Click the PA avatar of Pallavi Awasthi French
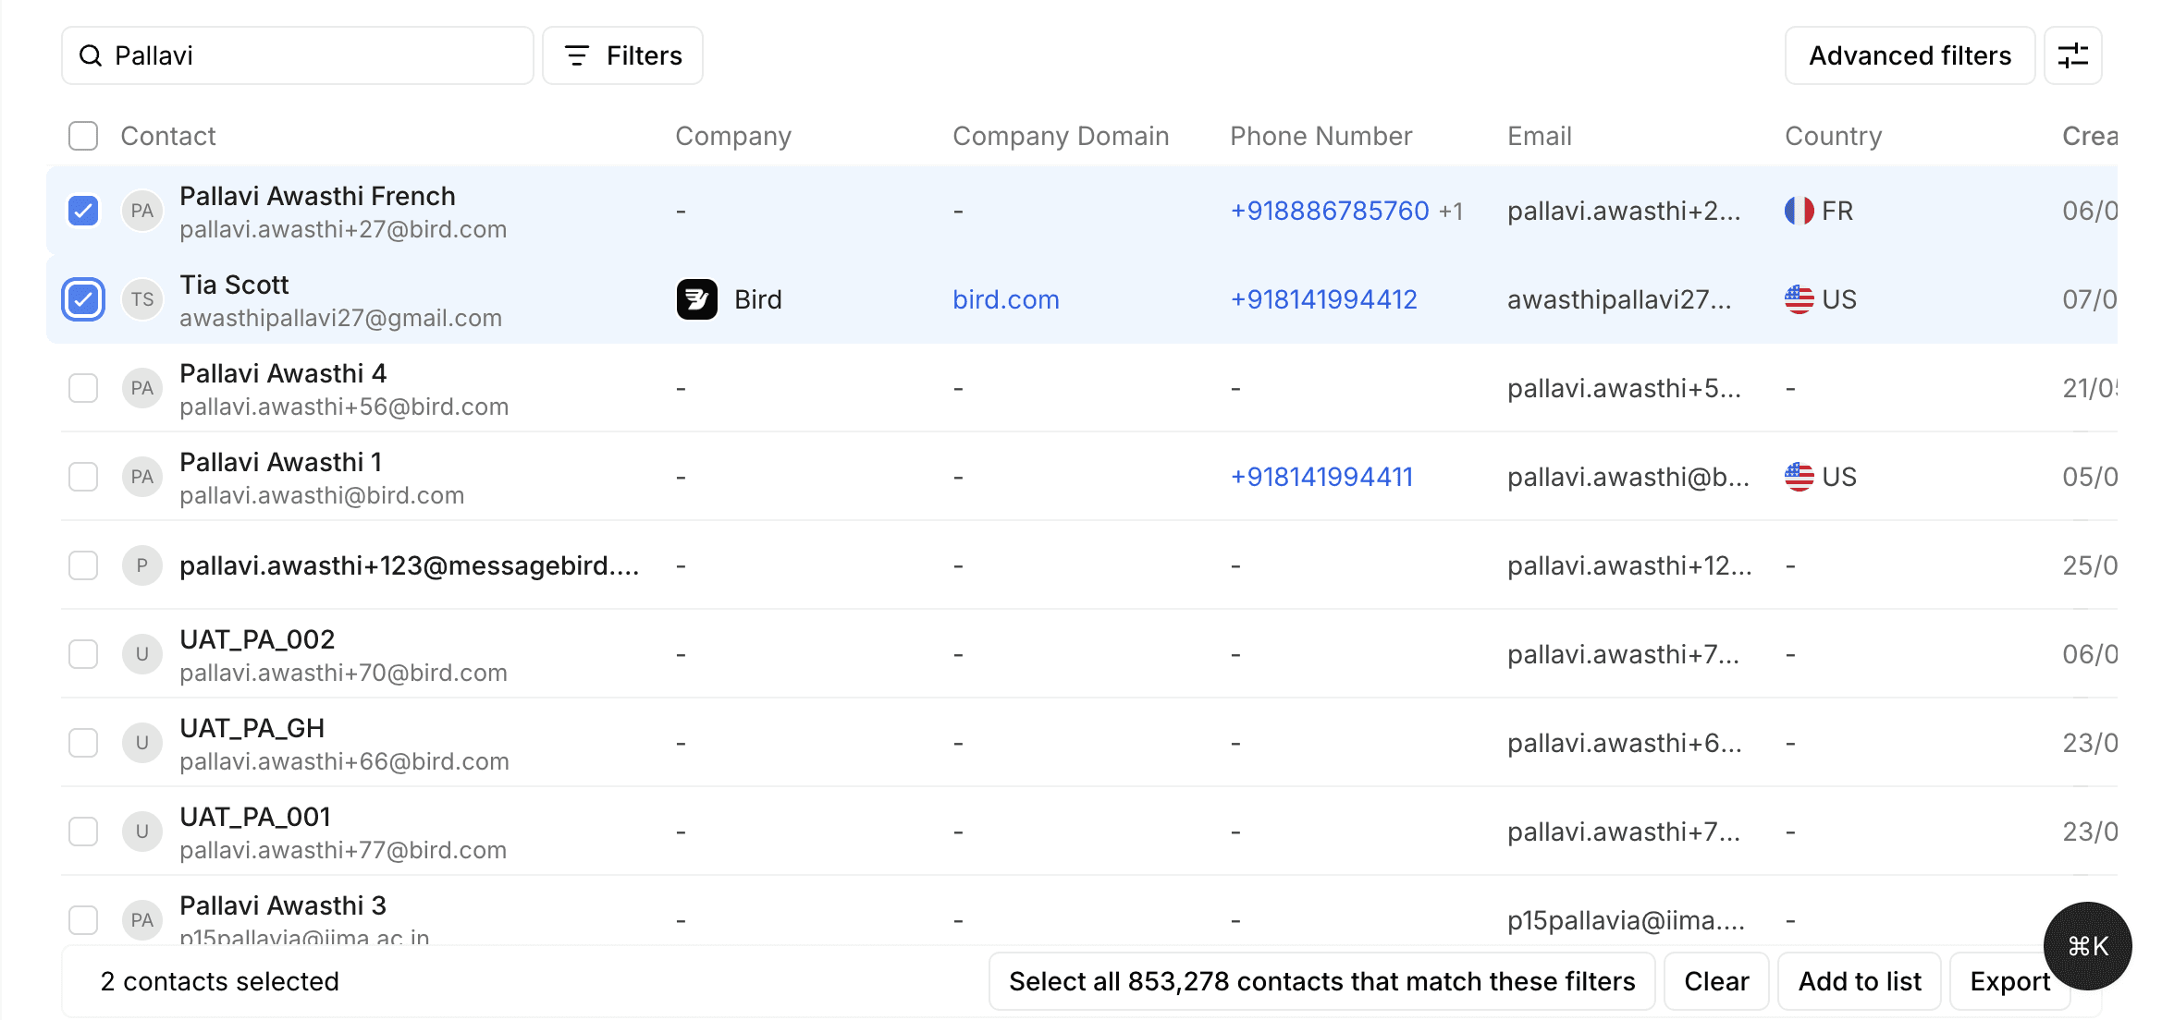 pos(141,211)
